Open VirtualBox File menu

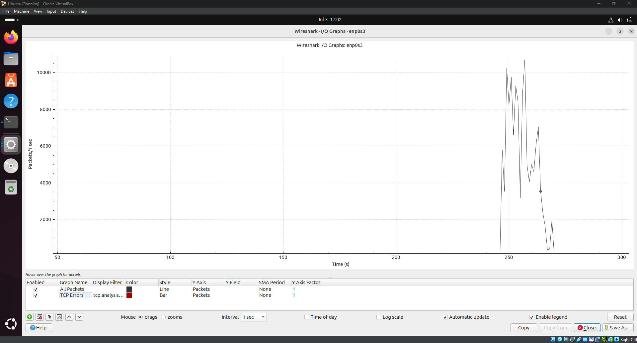tap(6, 11)
